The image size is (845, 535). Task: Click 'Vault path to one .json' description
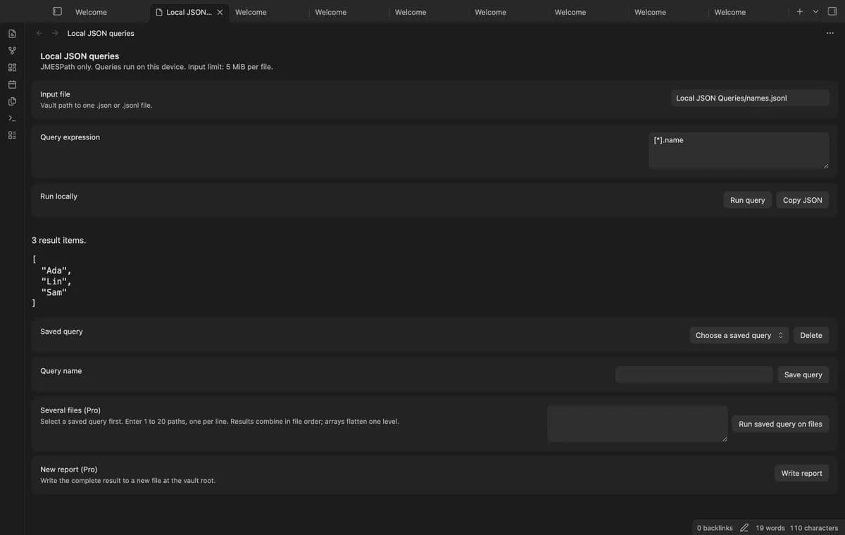pos(96,106)
